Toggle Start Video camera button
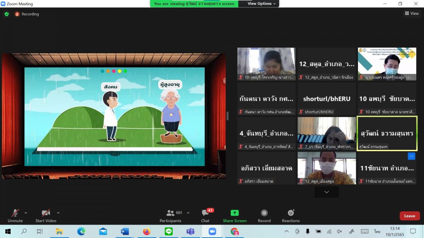This screenshot has height=238, width=424. [x=46, y=213]
